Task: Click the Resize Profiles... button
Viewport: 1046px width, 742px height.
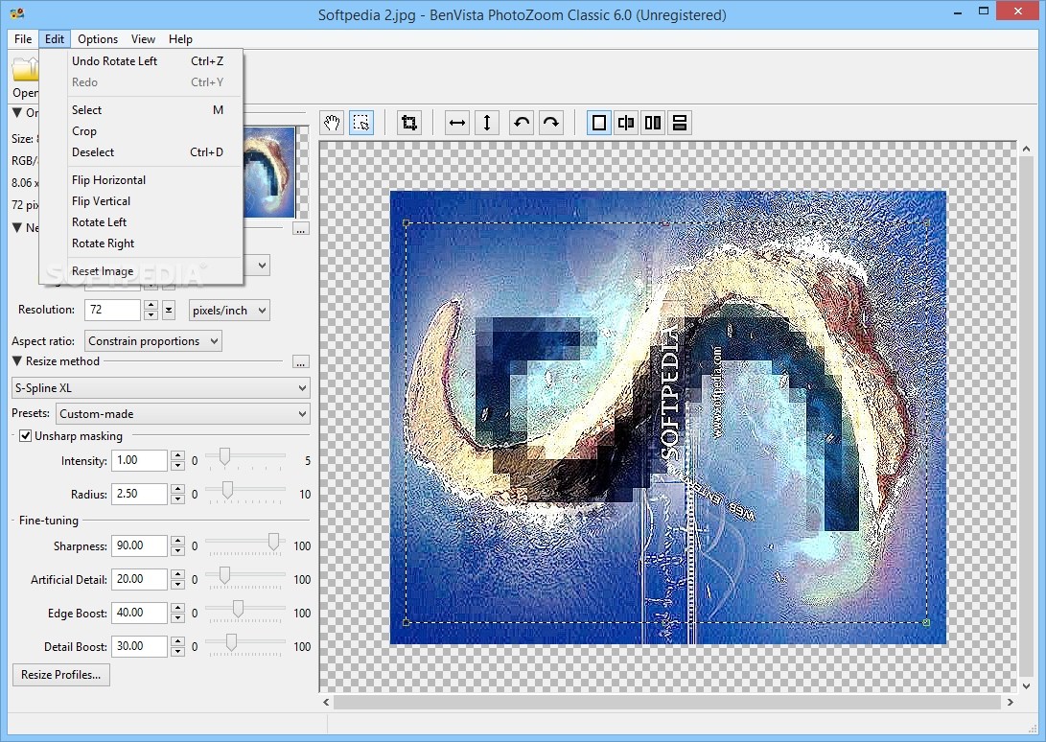Action: pos(60,675)
